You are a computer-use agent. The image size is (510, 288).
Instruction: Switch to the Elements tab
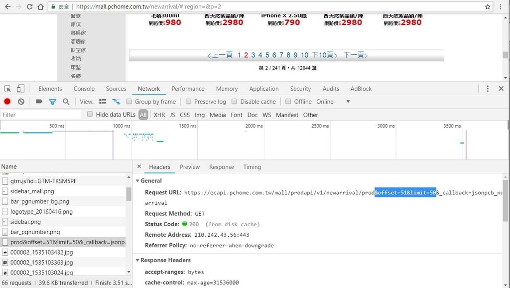coord(50,89)
